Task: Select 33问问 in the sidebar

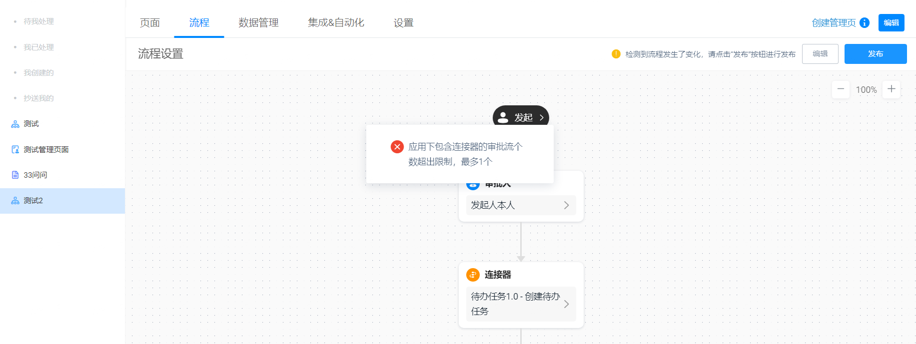Action: [62, 175]
